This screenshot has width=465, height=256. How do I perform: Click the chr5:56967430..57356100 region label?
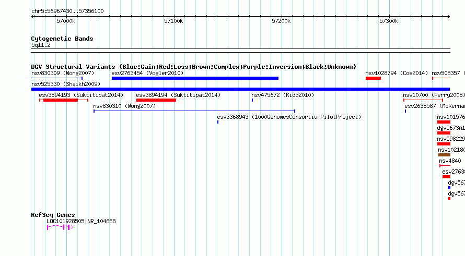pyautogui.click(x=67, y=11)
